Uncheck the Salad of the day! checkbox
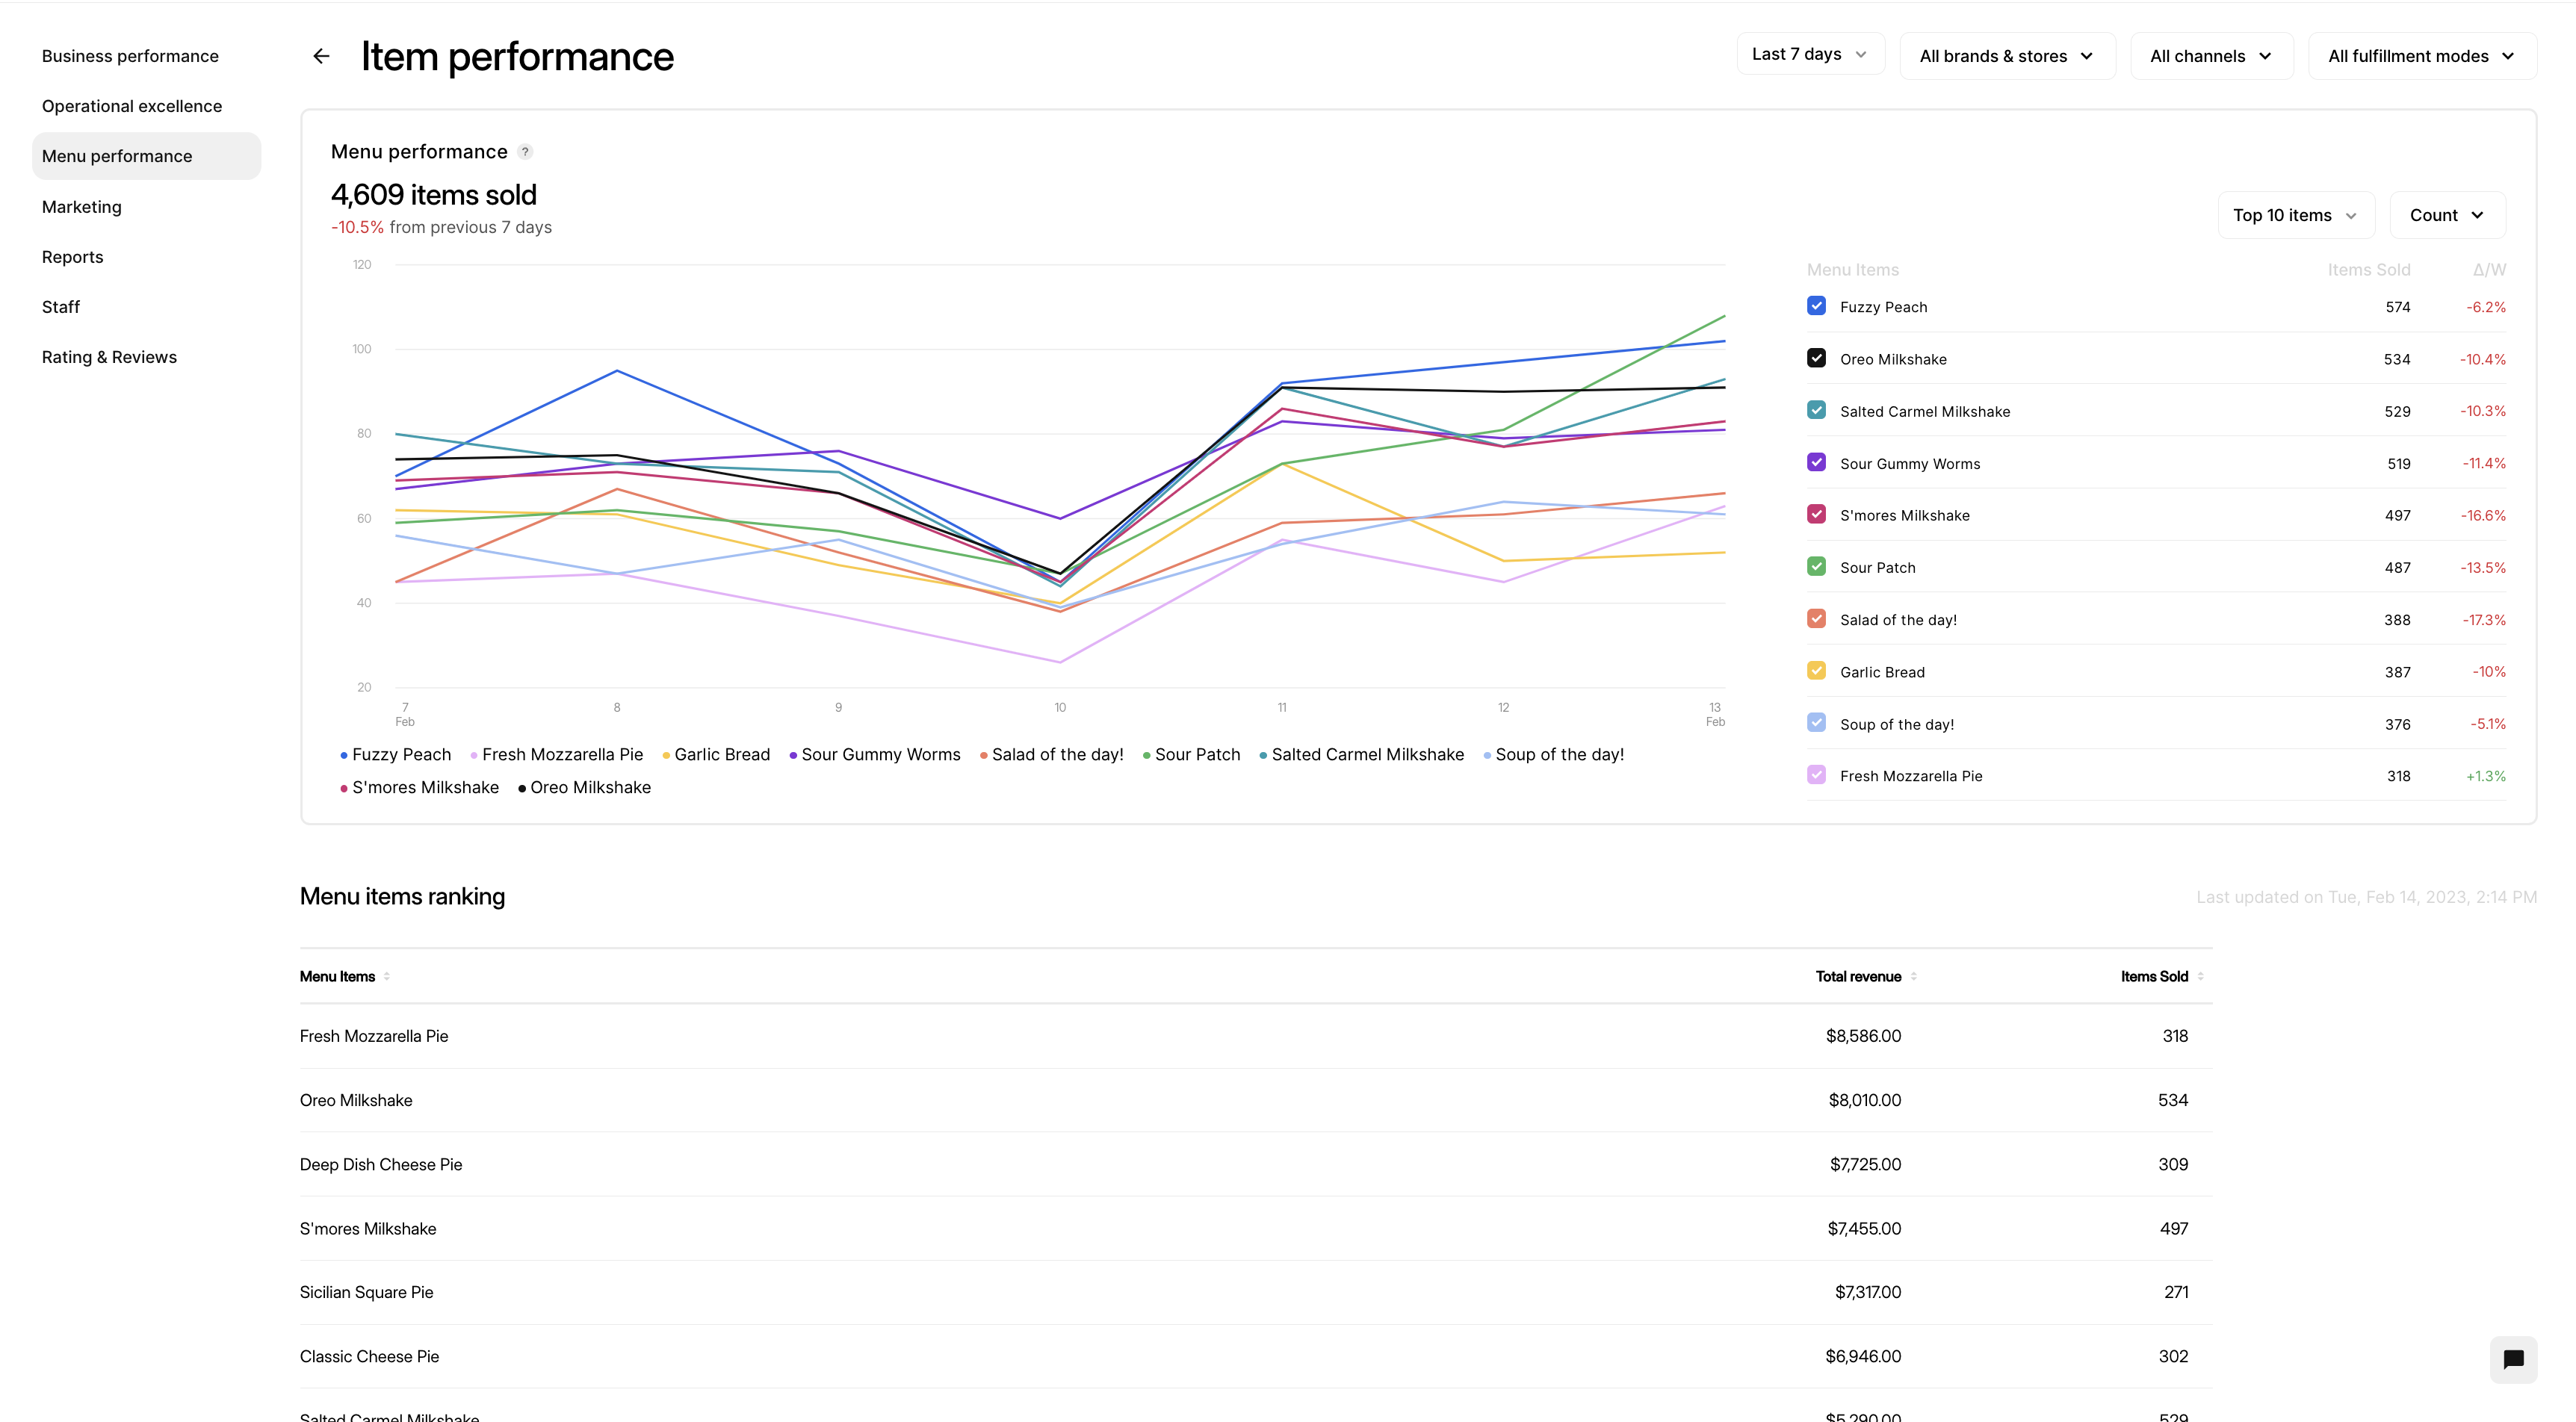Screen dimensions: 2576x1422 [1817, 619]
